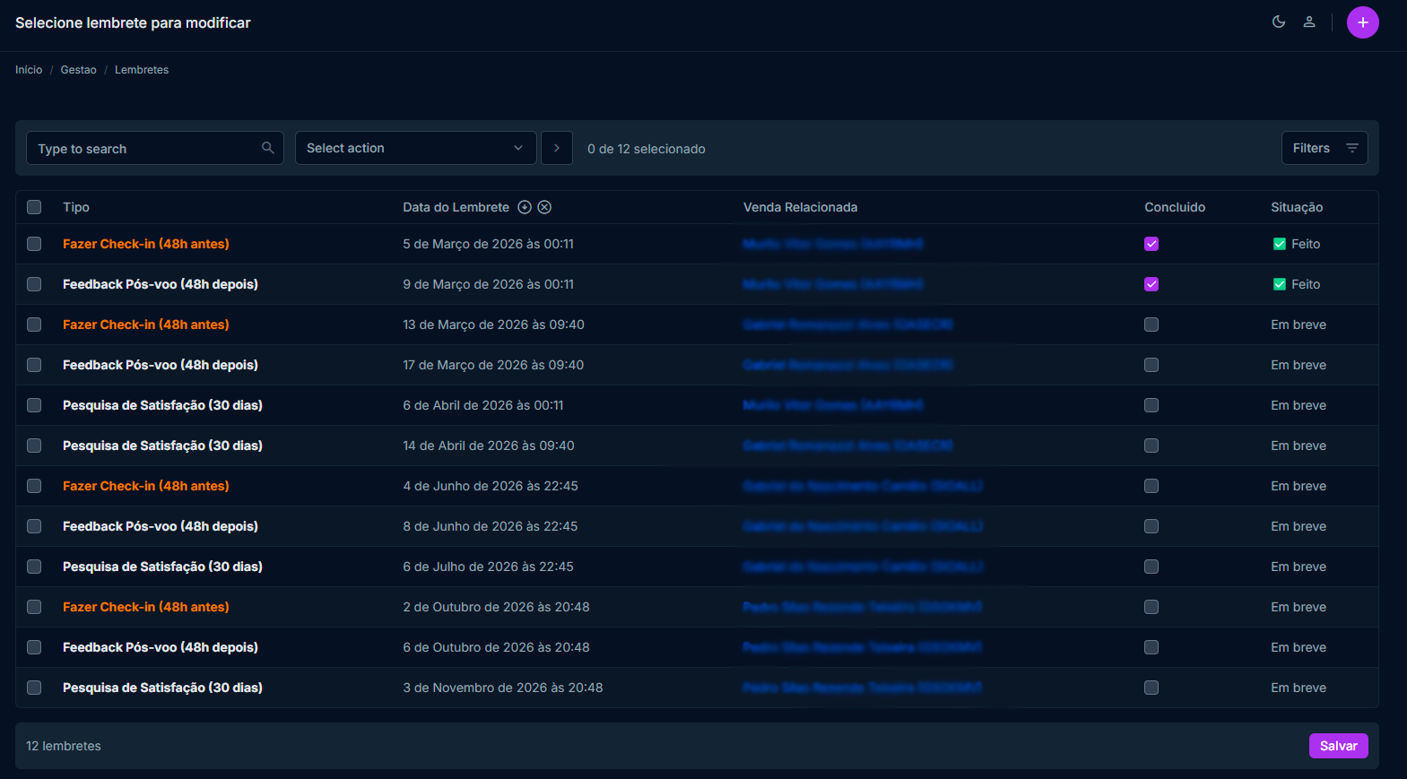Sort by the Tipo column header
The image size is (1407, 779).
[76, 207]
